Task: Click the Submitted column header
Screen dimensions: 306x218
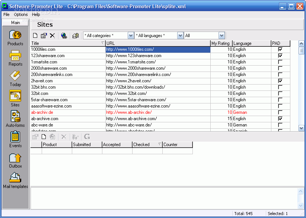Action: pos(87,145)
